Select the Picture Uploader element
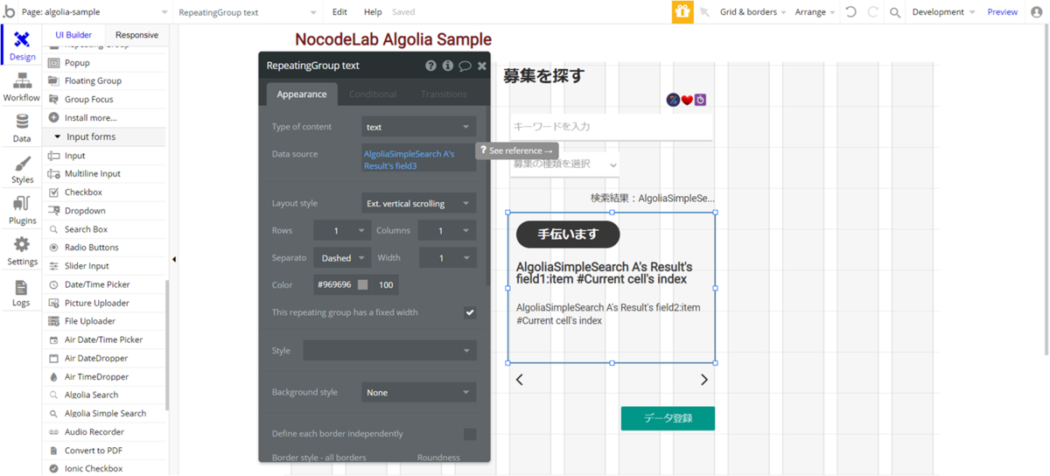 click(96, 303)
